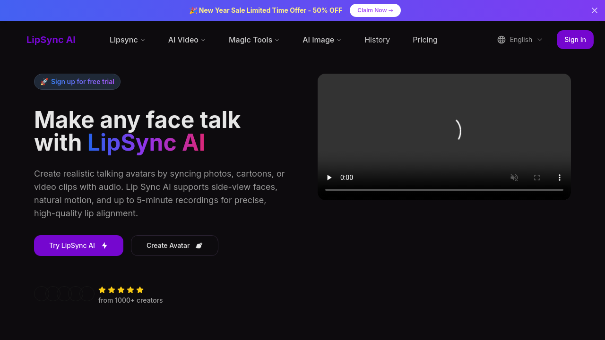The image size is (605, 340).
Task: Open the video three-dot options menu
Action: pos(560,178)
